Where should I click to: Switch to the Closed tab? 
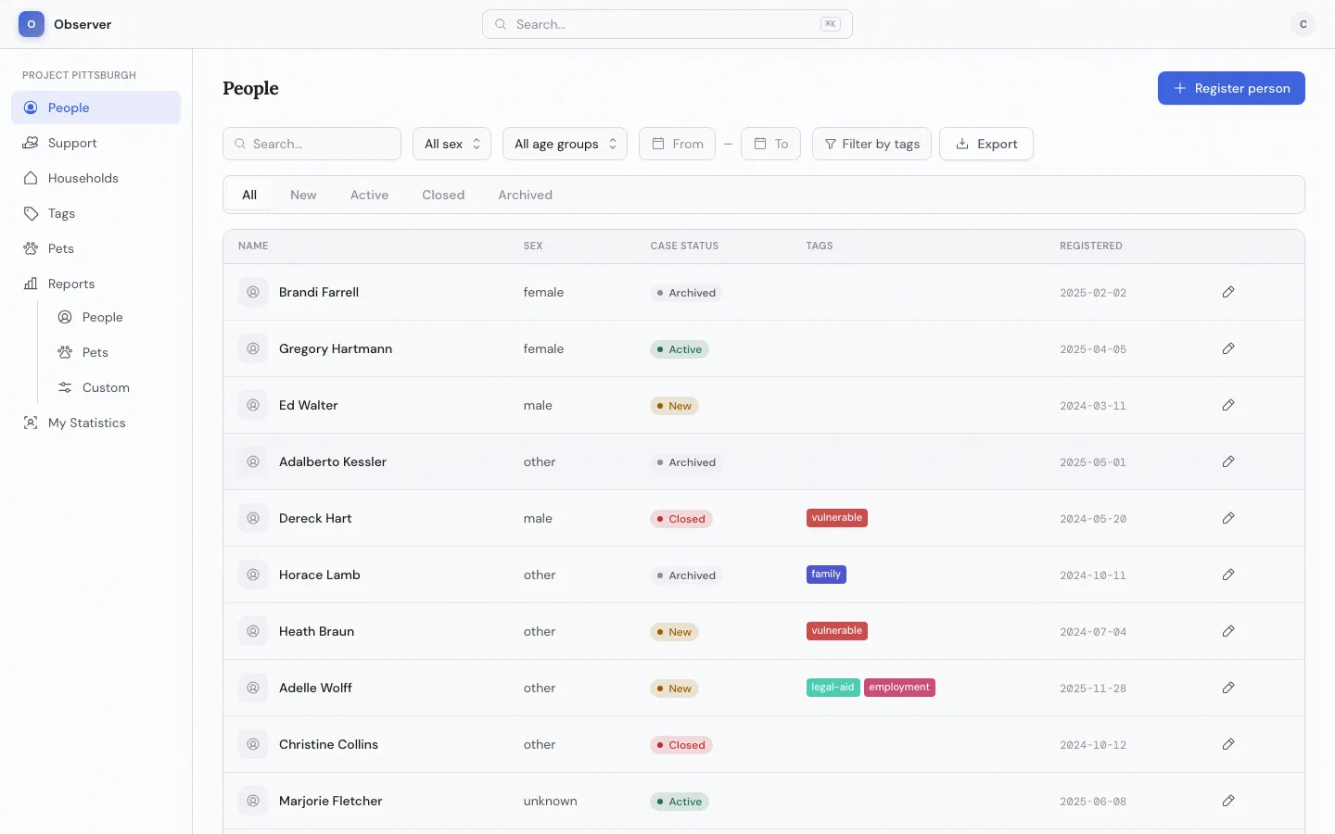click(443, 195)
